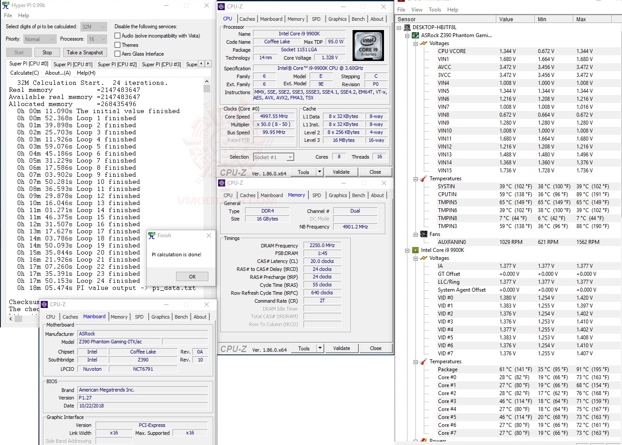The width and height of the screenshot is (622, 445).
Task: Click the Intel Core i9 X-series logo
Action: pyautogui.click(x=368, y=46)
